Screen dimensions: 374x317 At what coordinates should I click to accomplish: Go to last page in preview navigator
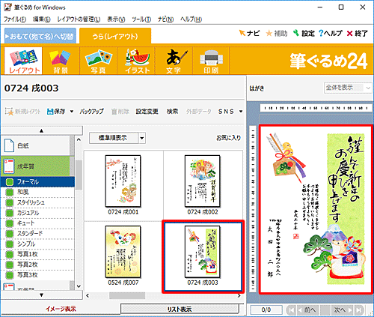[x=359, y=310]
